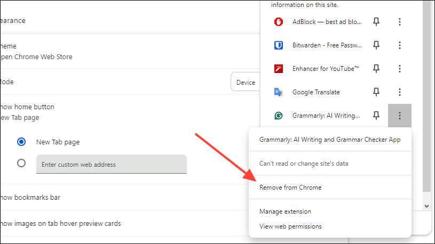Pin the Enhancer for YouTube extension

(x=376, y=68)
